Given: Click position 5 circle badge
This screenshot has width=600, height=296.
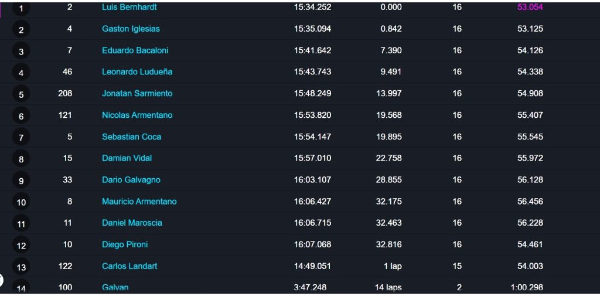Looking at the screenshot, I should coord(21,94).
